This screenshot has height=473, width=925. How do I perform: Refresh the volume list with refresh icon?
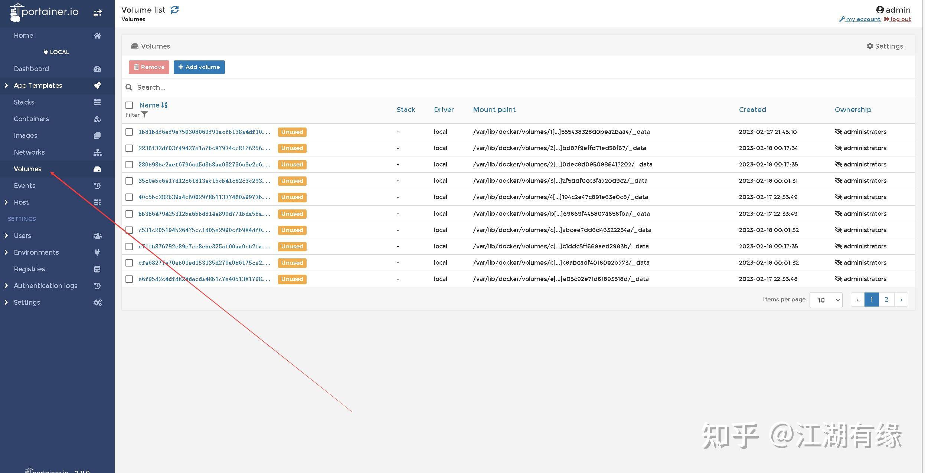pos(174,10)
